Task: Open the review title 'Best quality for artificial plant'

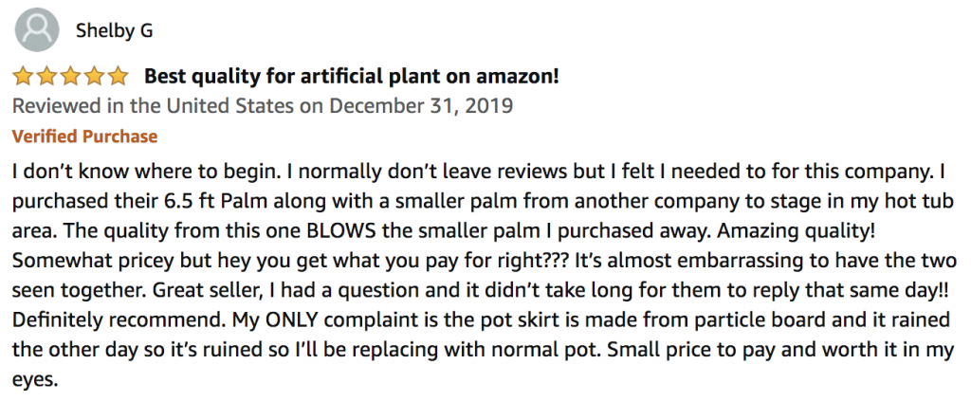Action: (351, 77)
